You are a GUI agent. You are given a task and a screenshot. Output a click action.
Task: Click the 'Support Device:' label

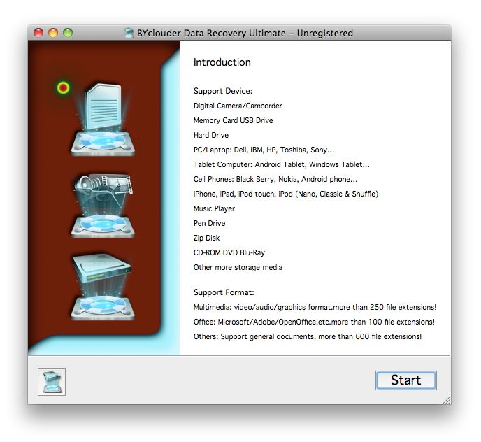point(223,91)
